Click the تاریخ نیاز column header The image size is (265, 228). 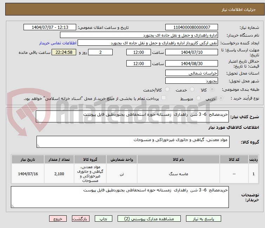[x=28, y=159]
